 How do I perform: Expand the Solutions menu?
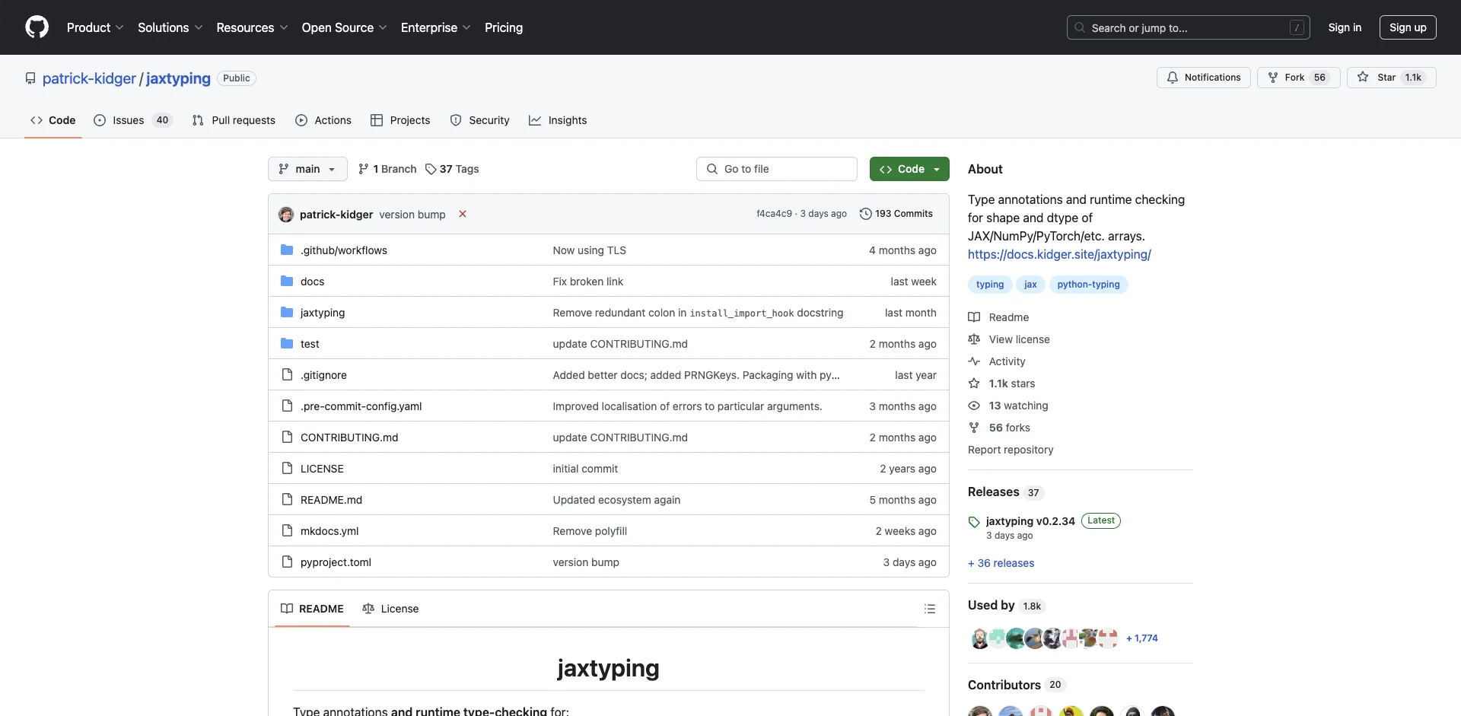point(170,27)
